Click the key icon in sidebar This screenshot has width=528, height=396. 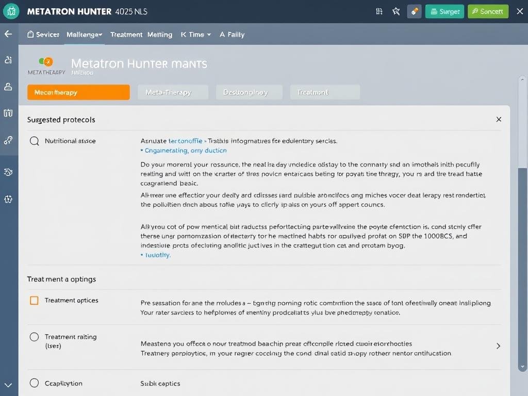(8, 140)
